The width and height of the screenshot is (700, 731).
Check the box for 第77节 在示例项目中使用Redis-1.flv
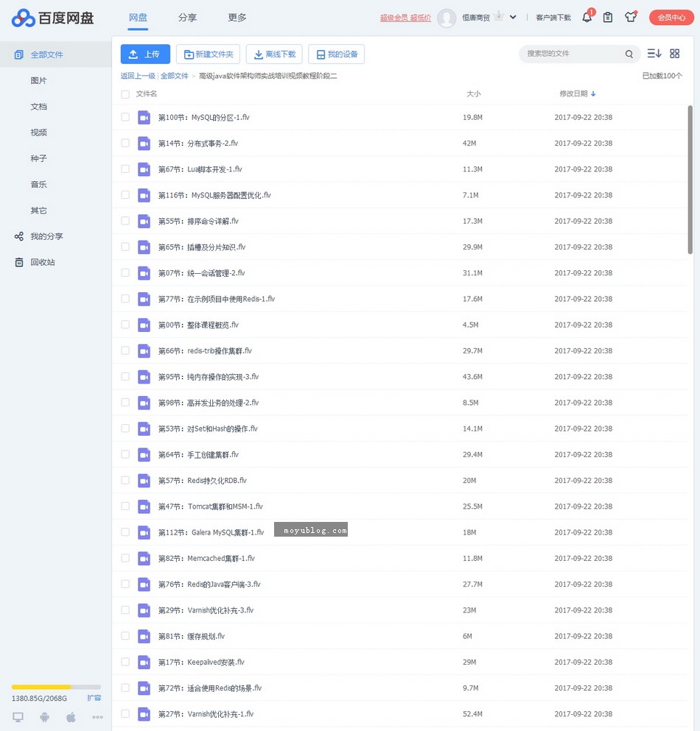click(125, 298)
